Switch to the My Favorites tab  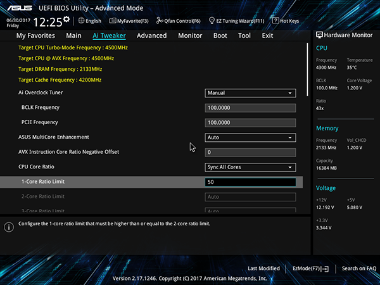point(35,35)
